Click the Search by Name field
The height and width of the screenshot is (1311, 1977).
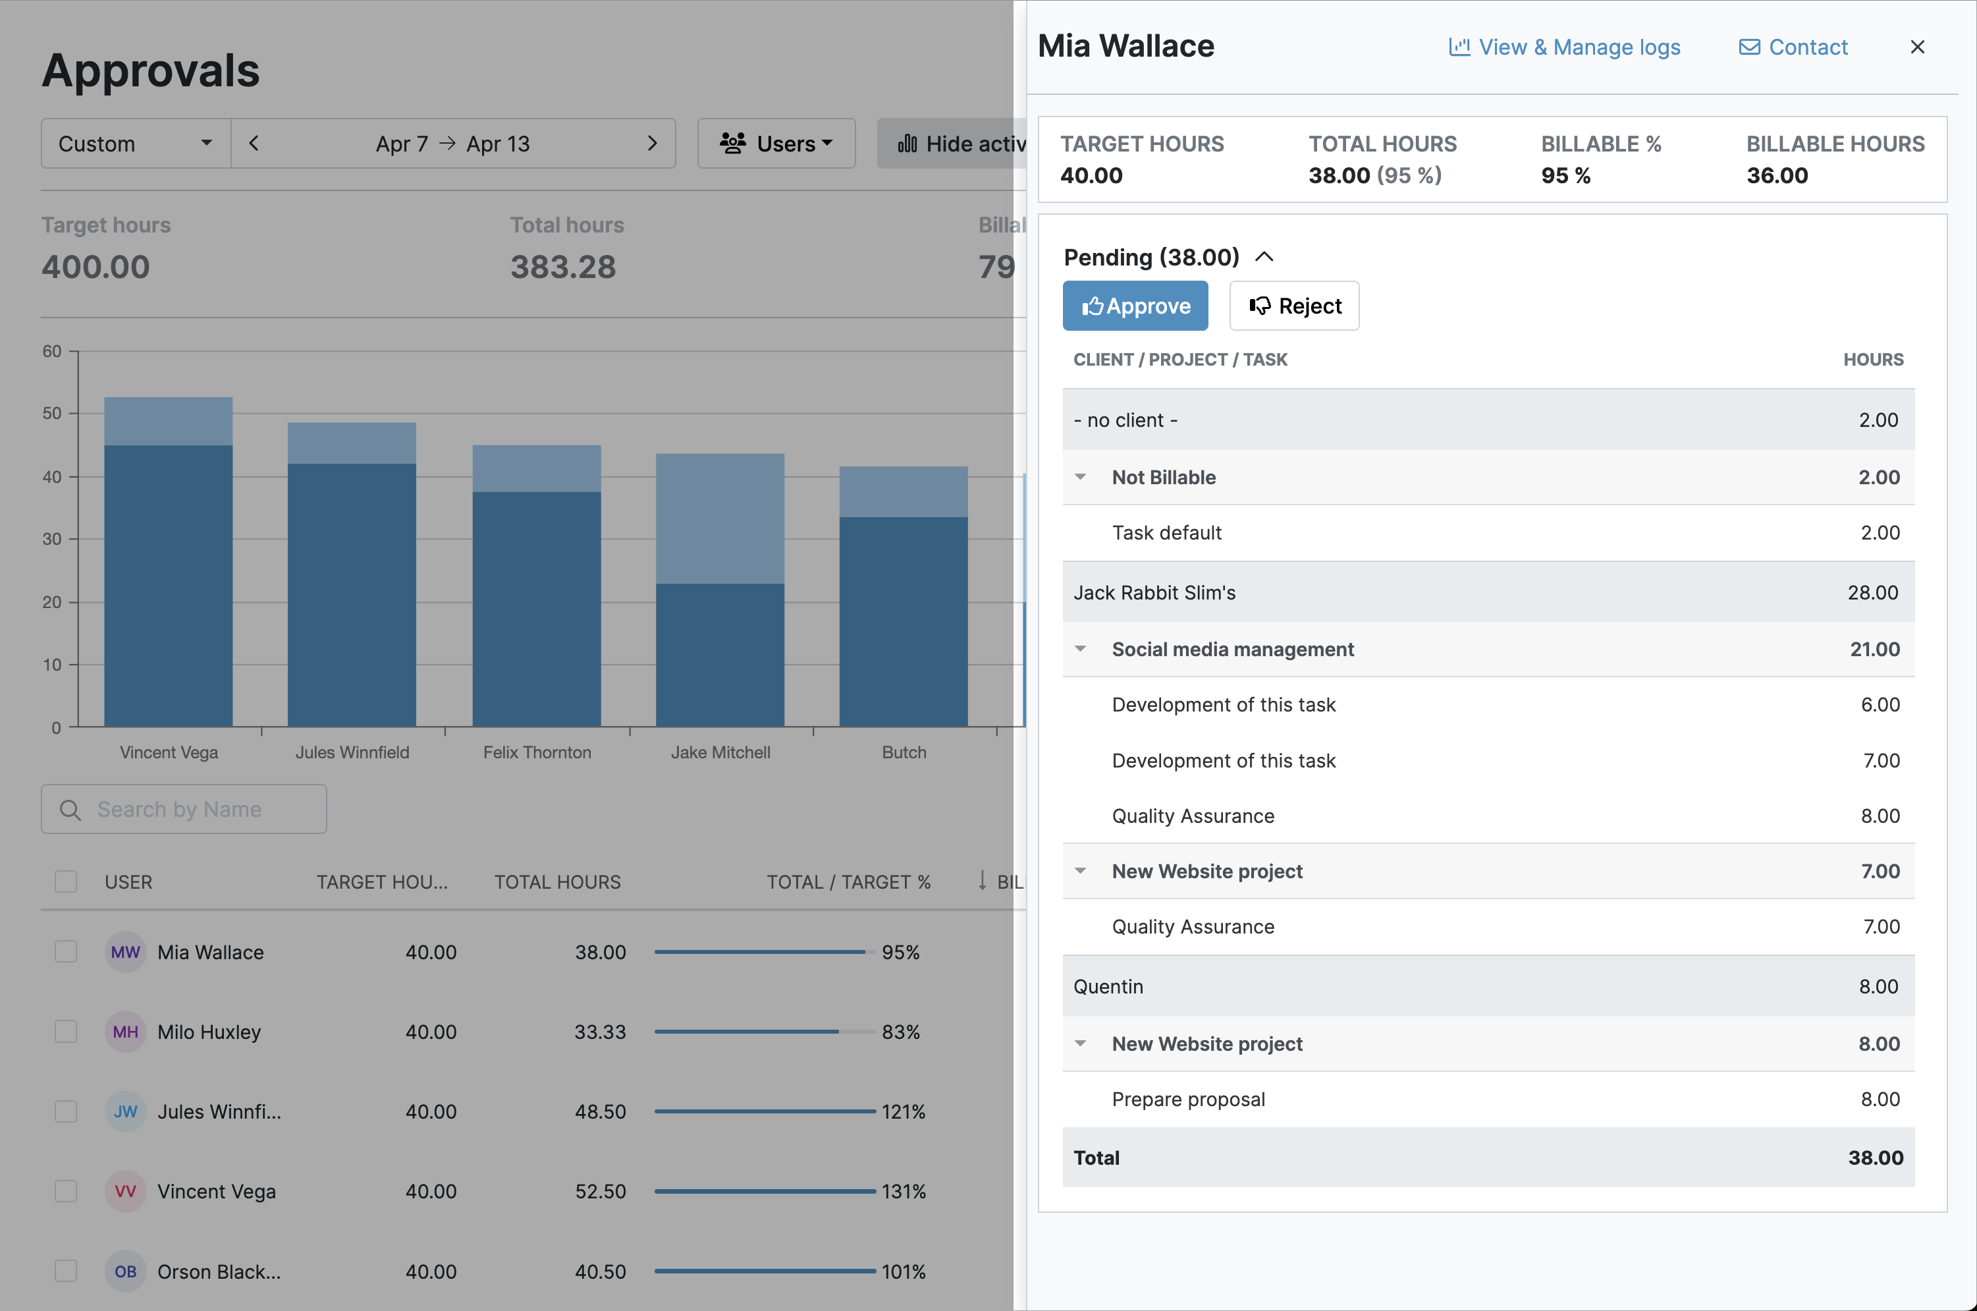point(184,808)
